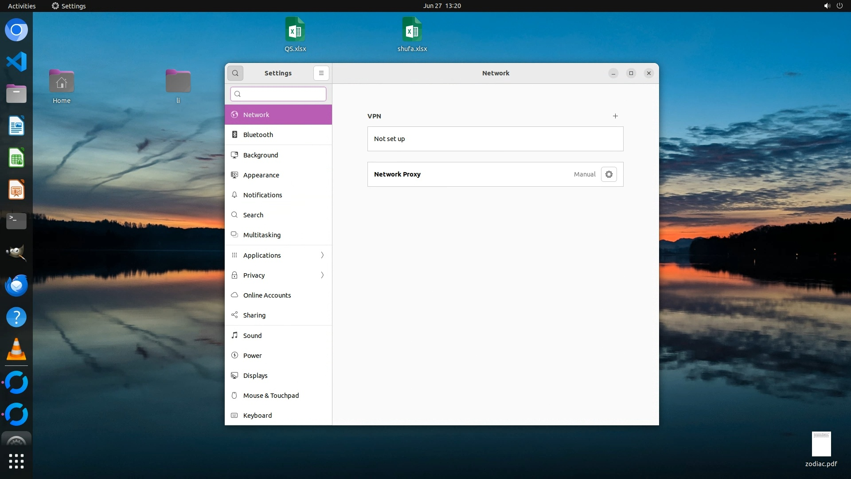The image size is (851, 479).
Task: Open system power menu in top bar
Action: click(x=839, y=6)
